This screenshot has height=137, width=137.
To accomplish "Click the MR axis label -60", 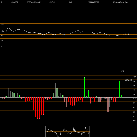I will (x=134, y=112).
